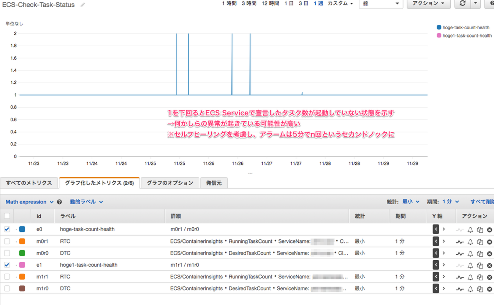
Task: Open help icon next to Math expression
Action: (59, 202)
